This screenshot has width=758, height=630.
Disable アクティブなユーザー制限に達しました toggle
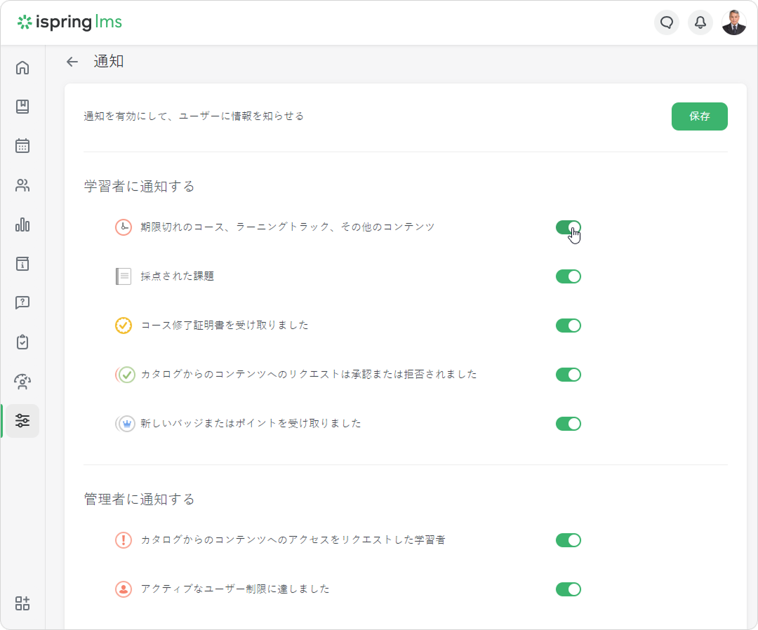tap(568, 589)
